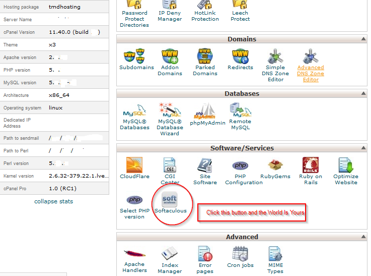Click the cPanel Version 11.40.0 value
371x276 pixels.
(x=75, y=32)
